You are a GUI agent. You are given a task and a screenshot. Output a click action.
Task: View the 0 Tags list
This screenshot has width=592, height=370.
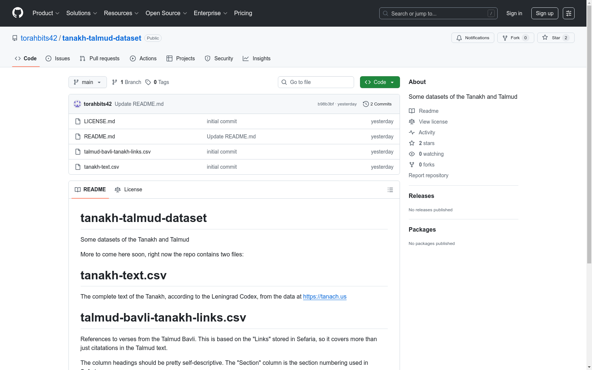click(x=157, y=82)
